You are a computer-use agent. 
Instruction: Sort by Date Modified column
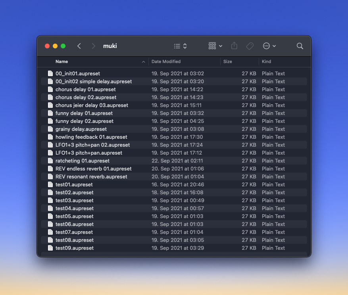pos(166,61)
